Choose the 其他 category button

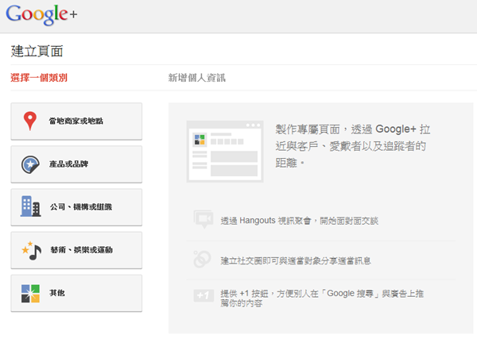tap(77, 293)
